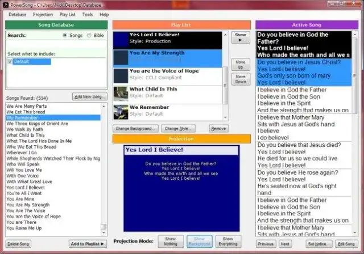Viewport: 364px width, 254px height.
Task: Select the Songs search radio button
Action: pyautogui.click(x=65, y=35)
